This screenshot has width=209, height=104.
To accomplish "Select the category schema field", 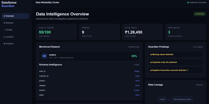I will (89, 85).
